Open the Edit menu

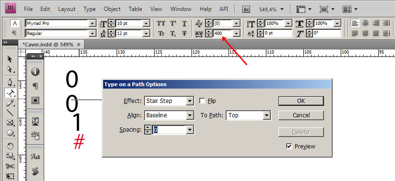coord(45,9)
